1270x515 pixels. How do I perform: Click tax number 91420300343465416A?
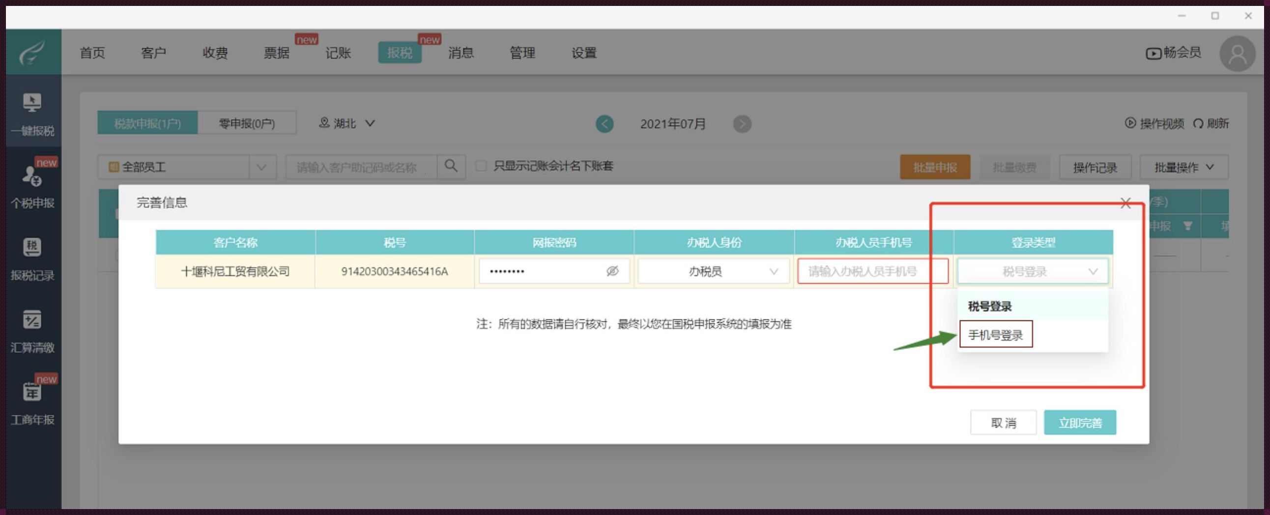tap(394, 271)
